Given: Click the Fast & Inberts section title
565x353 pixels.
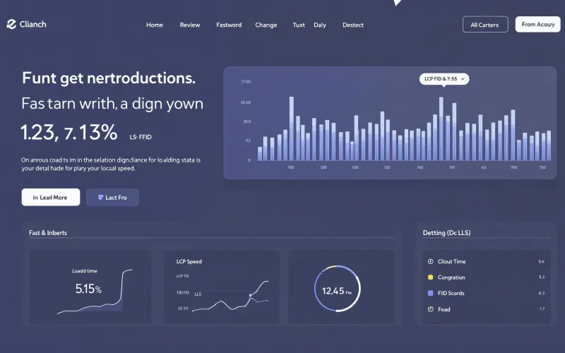Looking at the screenshot, I should pyautogui.click(x=48, y=233).
